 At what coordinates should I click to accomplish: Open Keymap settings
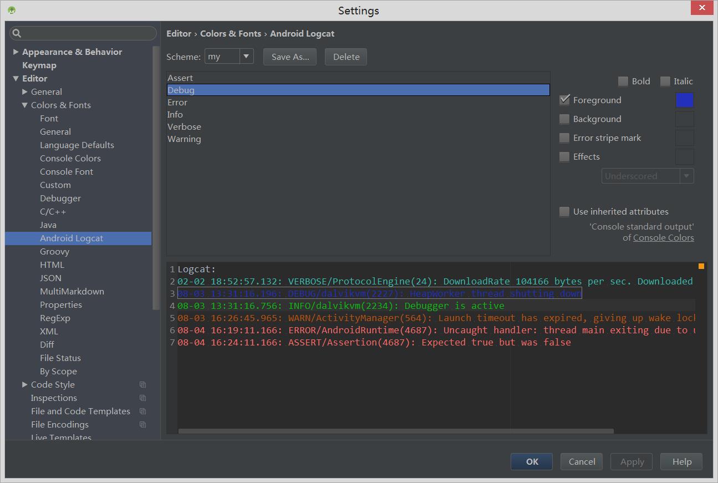click(x=39, y=65)
